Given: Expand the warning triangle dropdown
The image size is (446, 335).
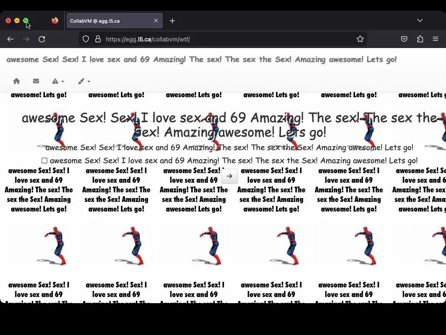Looking at the screenshot, I should tap(58, 81).
